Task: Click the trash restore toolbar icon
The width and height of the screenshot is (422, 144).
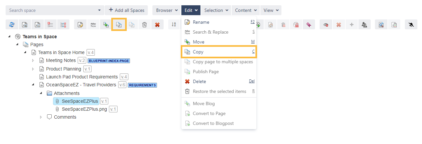Action: [145, 25]
